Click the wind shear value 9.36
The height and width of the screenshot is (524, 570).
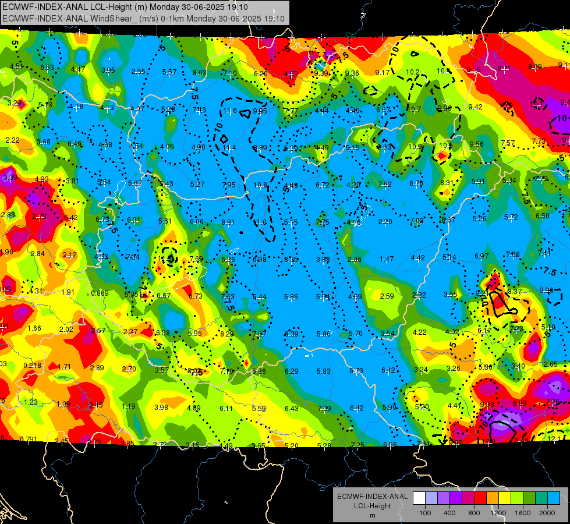[352, 73]
